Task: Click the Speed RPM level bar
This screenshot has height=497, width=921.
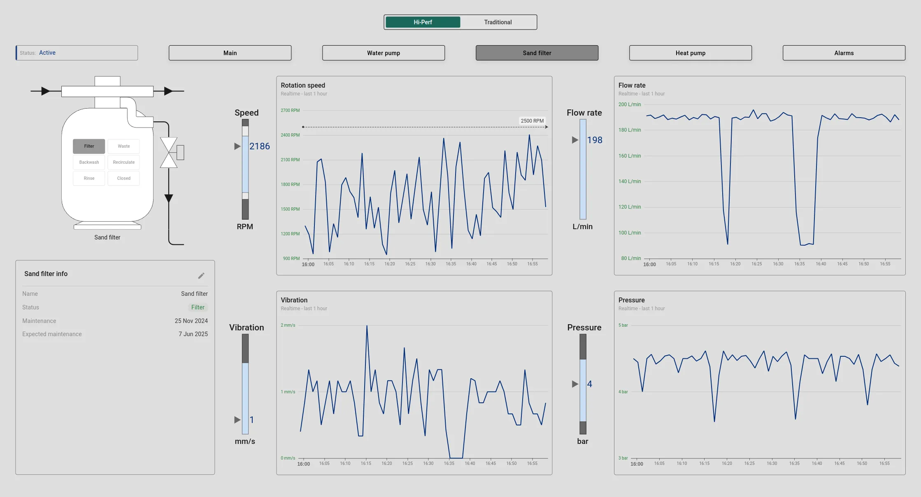Action: click(x=245, y=169)
